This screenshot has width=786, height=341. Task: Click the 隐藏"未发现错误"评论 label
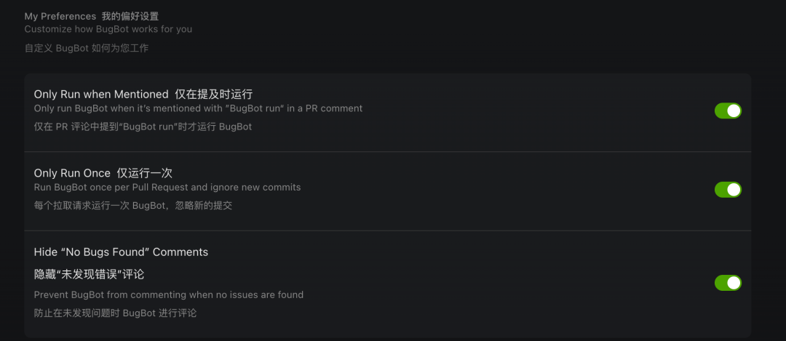[89, 274]
